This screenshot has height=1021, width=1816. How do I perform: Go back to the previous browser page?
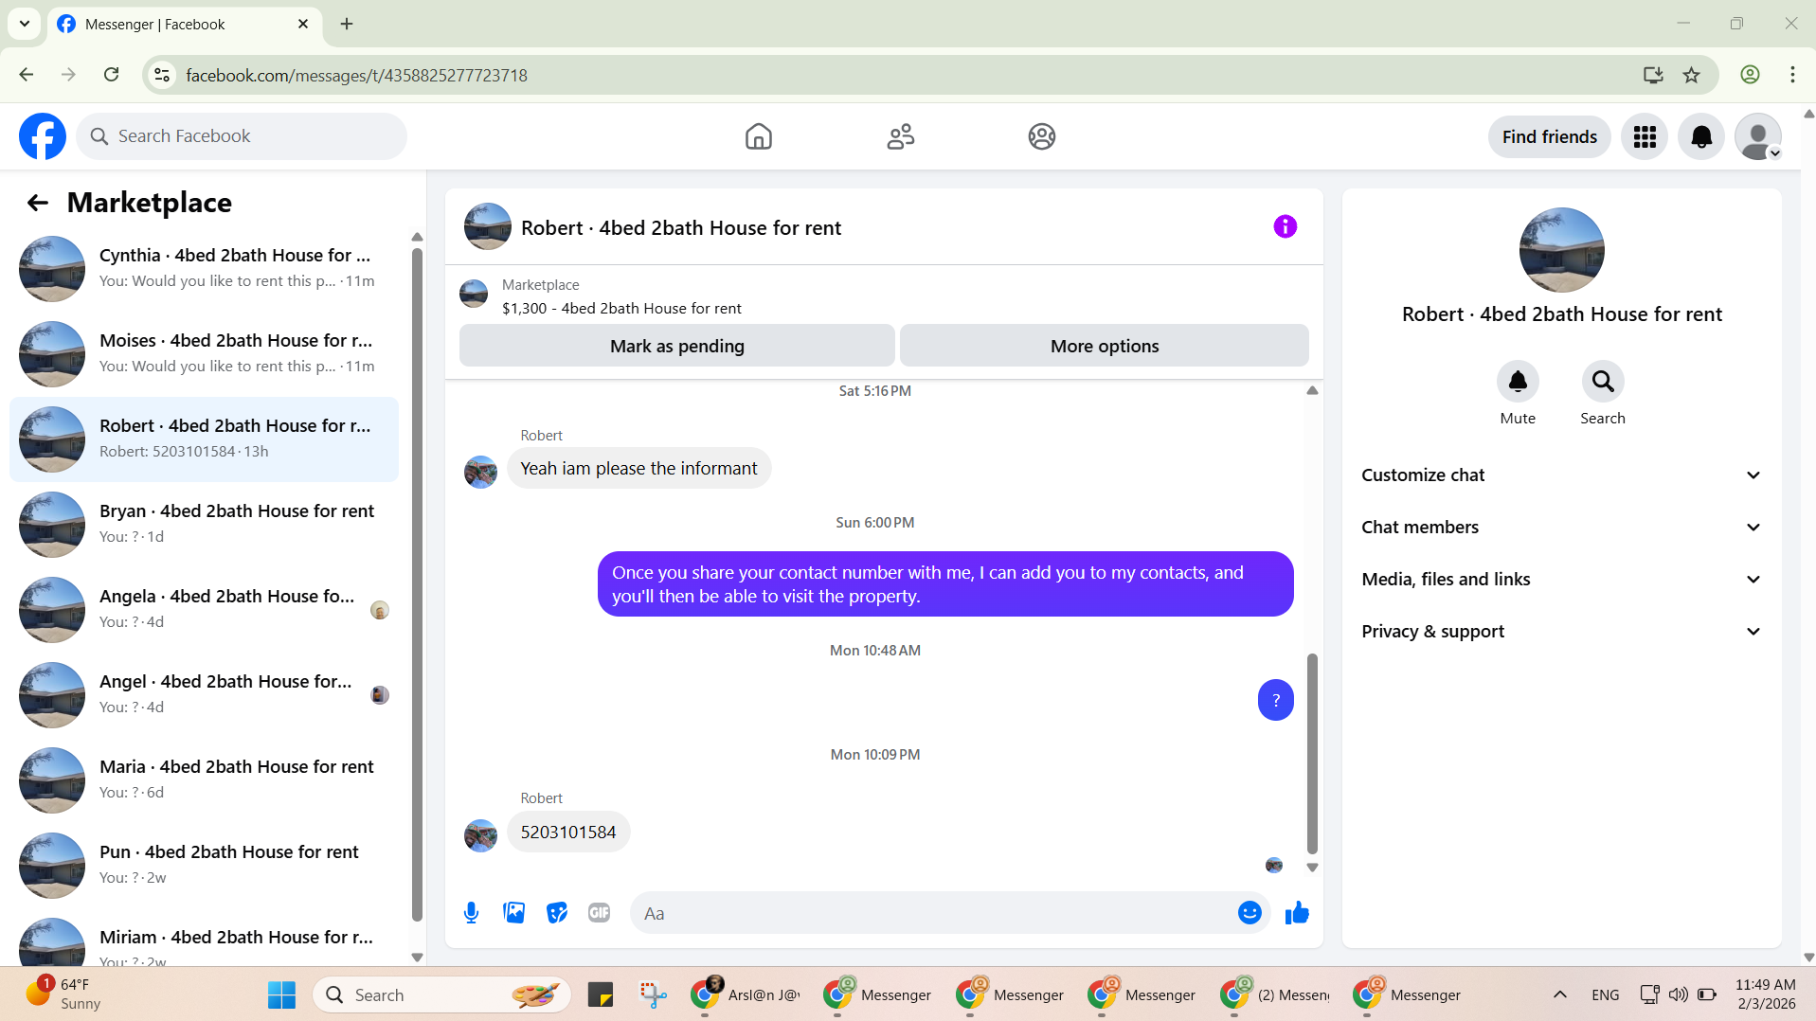(x=27, y=75)
